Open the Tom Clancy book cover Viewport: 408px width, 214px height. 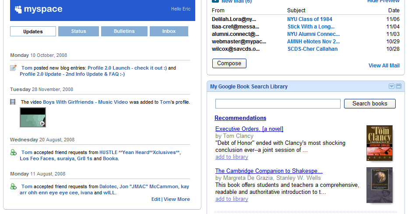click(x=380, y=143)
